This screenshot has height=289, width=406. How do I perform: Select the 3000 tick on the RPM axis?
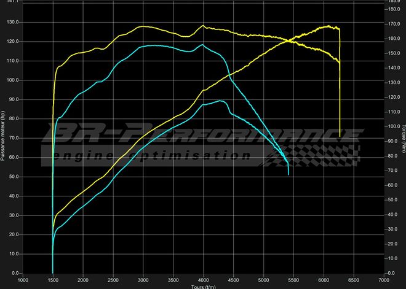(x=143, y=280)
